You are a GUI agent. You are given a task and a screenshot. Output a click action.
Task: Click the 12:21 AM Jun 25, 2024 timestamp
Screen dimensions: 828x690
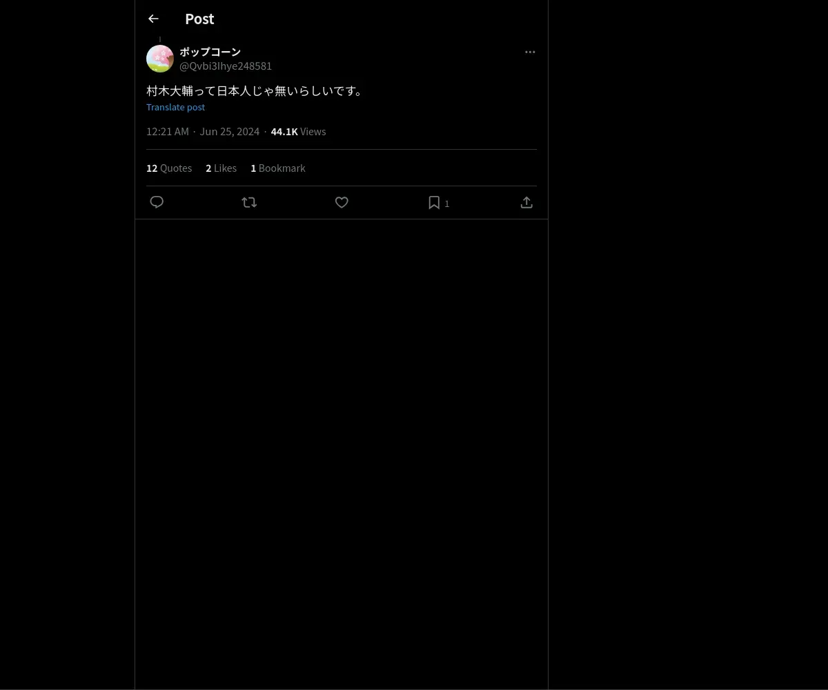tap(203, 131)
